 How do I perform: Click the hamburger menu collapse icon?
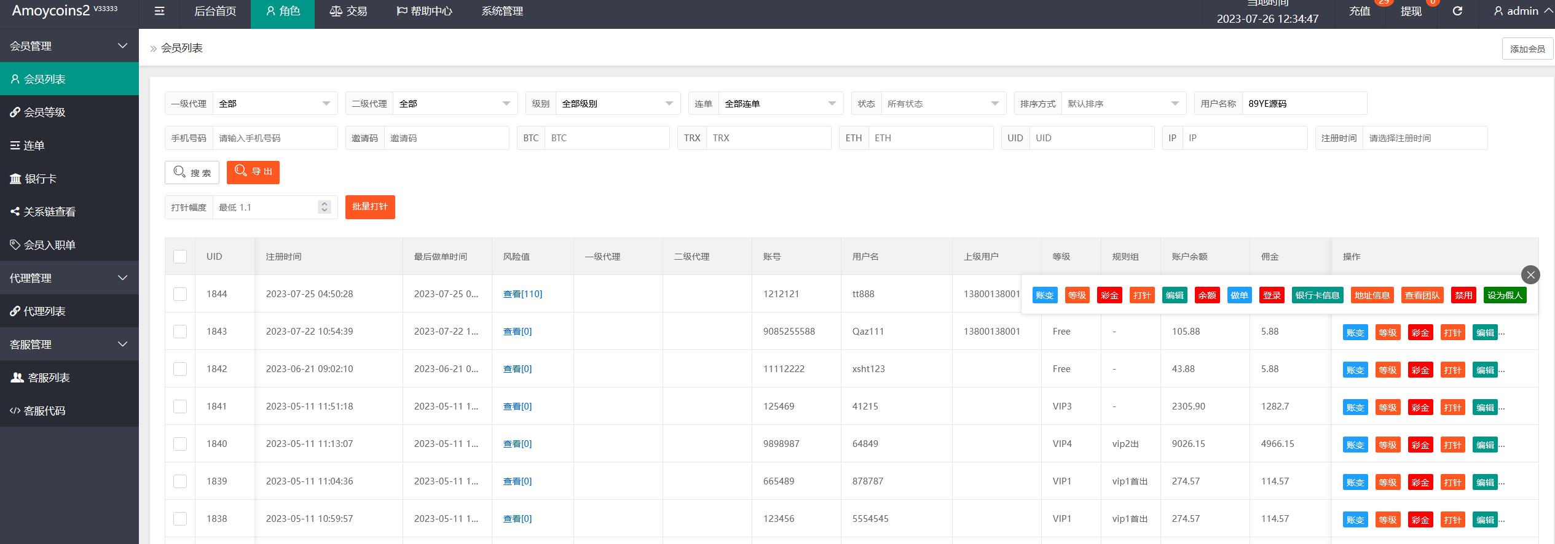[x=159, y=11]
